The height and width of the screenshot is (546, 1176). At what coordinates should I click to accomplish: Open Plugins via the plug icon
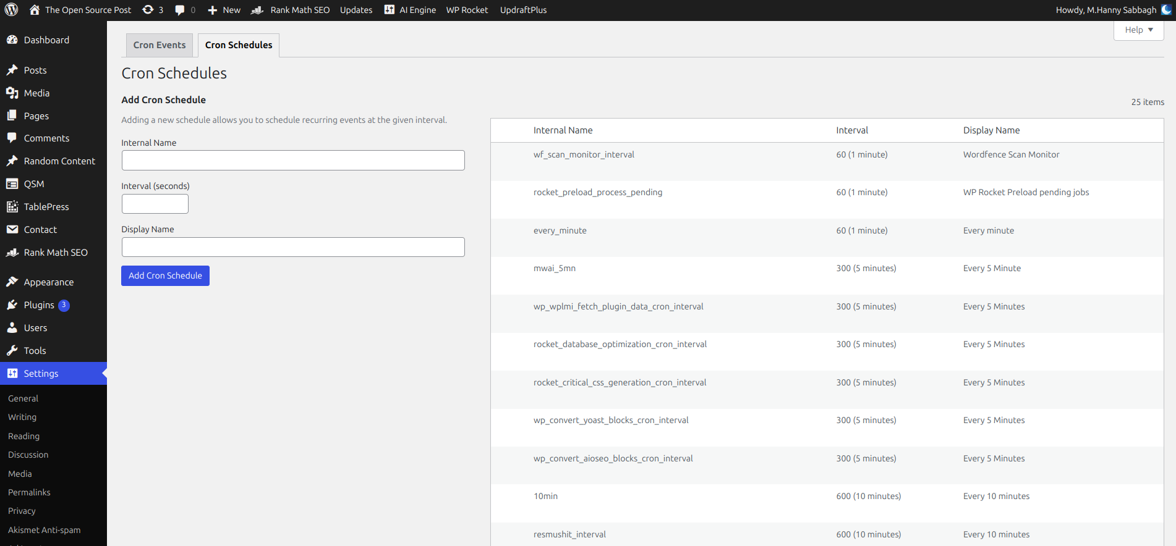click(x=12, y=305)
